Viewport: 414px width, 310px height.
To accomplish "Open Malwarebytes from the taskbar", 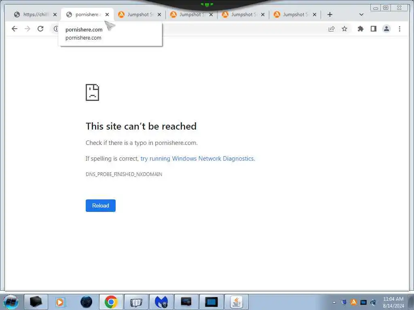I will [x=161, y=302].
